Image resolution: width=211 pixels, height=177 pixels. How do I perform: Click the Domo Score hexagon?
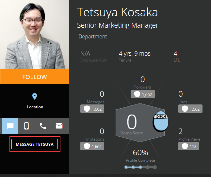140,123
